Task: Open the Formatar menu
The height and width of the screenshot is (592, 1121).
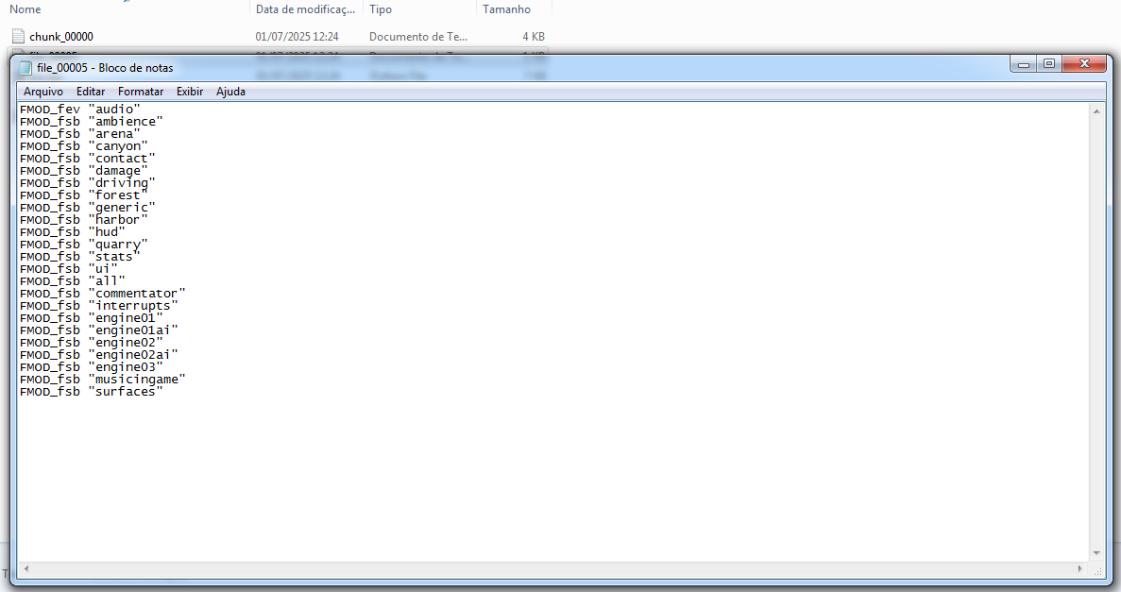Action: (141, 92)
